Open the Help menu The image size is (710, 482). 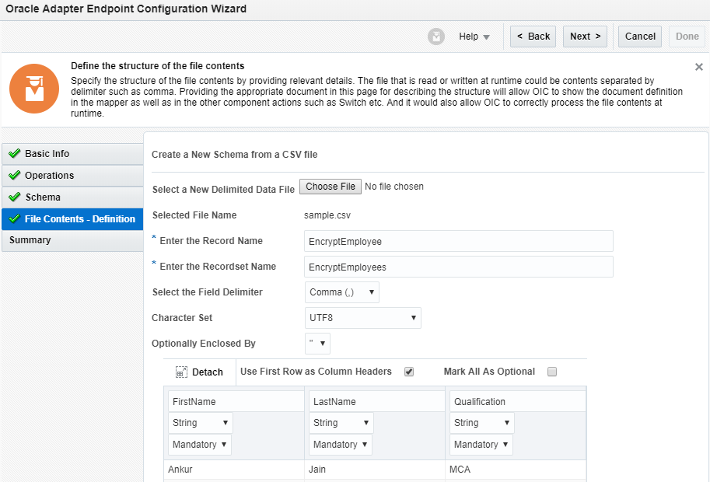pyautogui.click(x=474, y=37)
